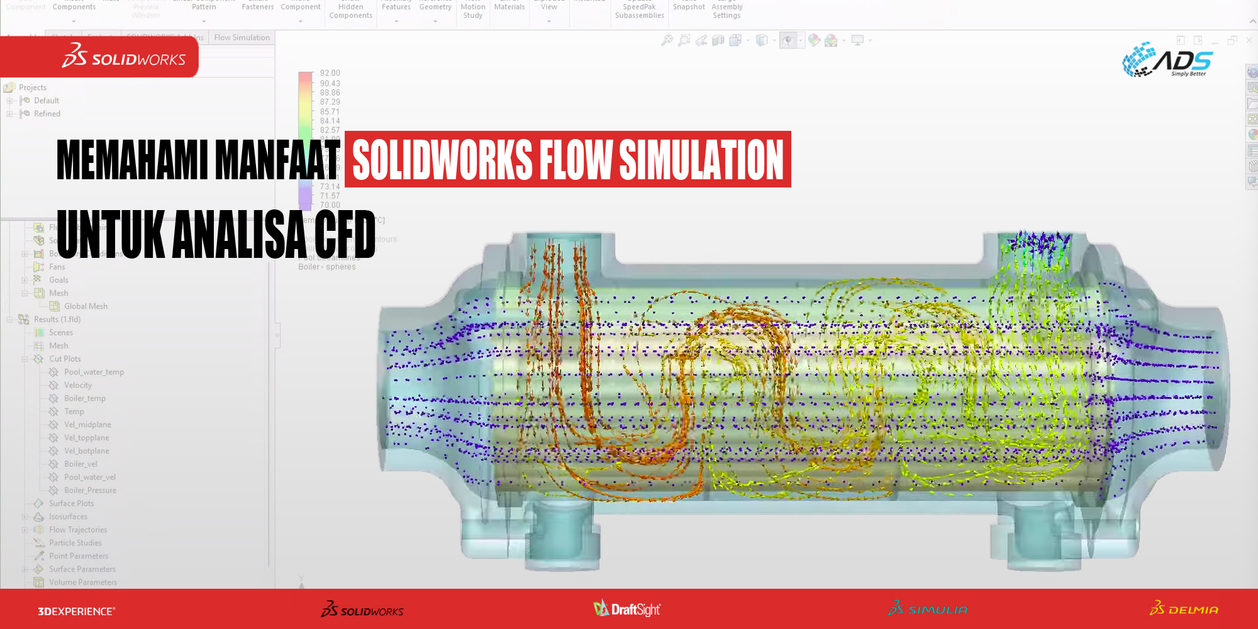Expand the Default project node
Image resolution: width=1258 pixels, height=629 pixels.
click(9, 101)
